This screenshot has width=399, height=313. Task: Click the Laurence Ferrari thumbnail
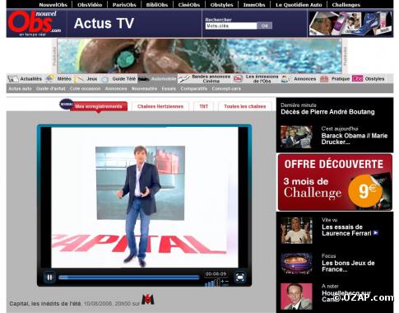click(296, 230)
